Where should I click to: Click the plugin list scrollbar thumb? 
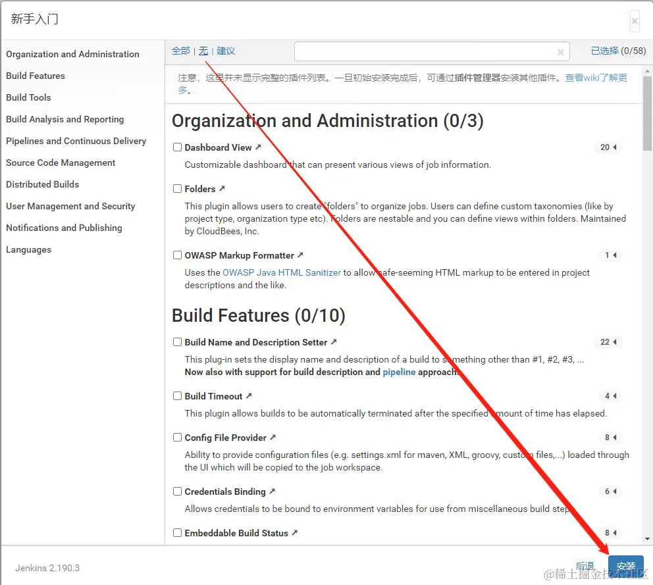[x=647, y=114]
